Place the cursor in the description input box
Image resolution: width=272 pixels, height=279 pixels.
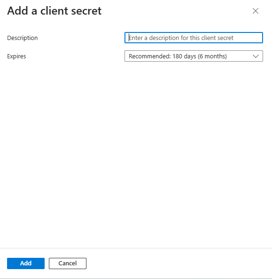click(194, 38)
